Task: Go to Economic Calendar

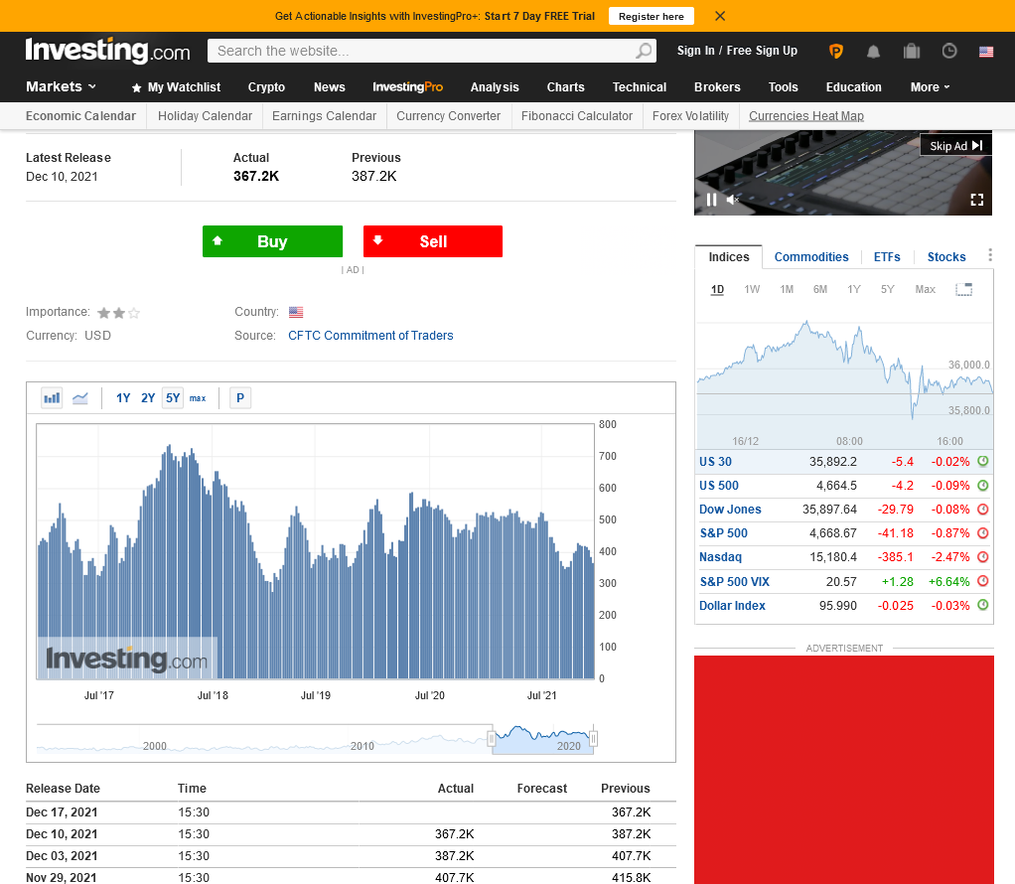Action: pyautogui.click(x=80, y=116)
